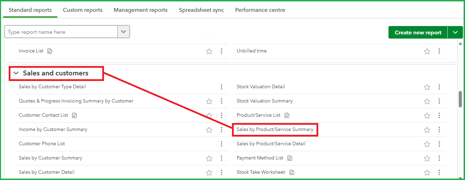Click three-dot menu beside Stock Valuation Summary
This screenshot has width=465, height=180.
439,101
